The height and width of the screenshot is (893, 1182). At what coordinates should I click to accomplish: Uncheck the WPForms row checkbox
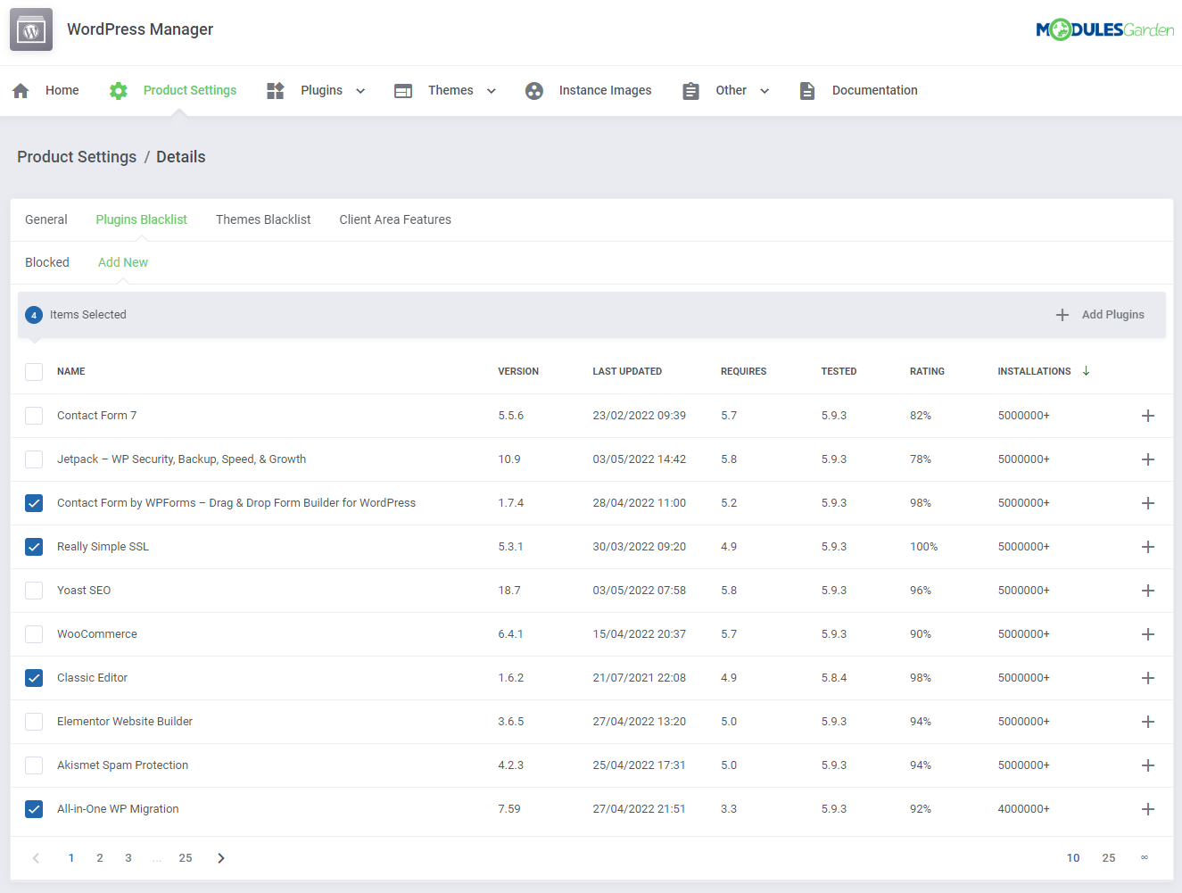click(x=34, y=503)
